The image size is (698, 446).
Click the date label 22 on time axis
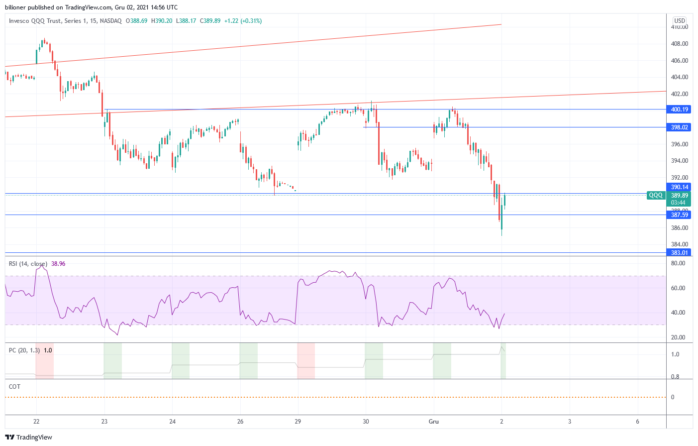[36, 422]
